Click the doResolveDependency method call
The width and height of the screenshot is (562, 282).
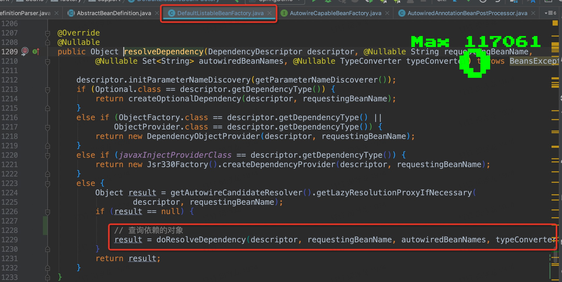coord(201,240)
